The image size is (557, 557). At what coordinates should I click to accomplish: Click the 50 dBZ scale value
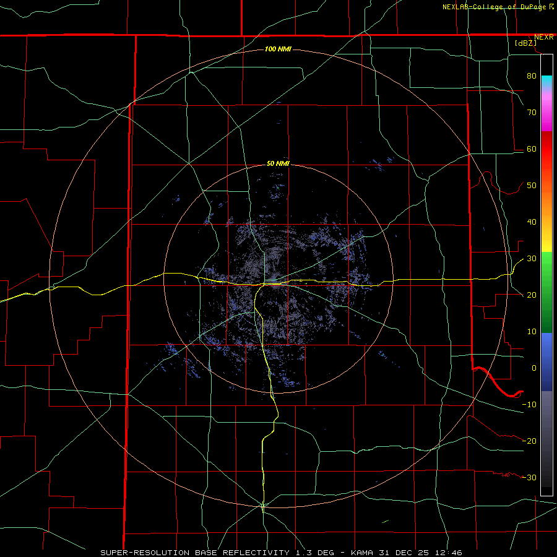click(532, 186)
